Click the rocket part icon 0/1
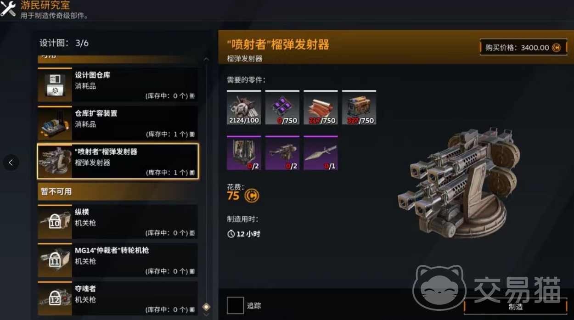This screenshot has width=574, height=320. click(x=321, y=153)
